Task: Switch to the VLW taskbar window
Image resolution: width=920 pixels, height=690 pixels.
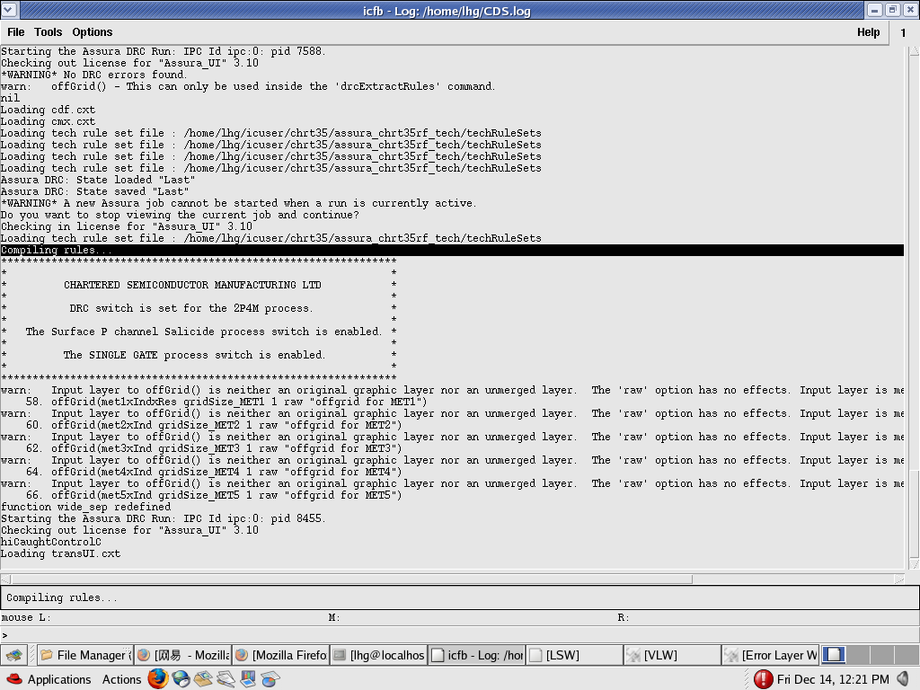Action: coord(672,655)
